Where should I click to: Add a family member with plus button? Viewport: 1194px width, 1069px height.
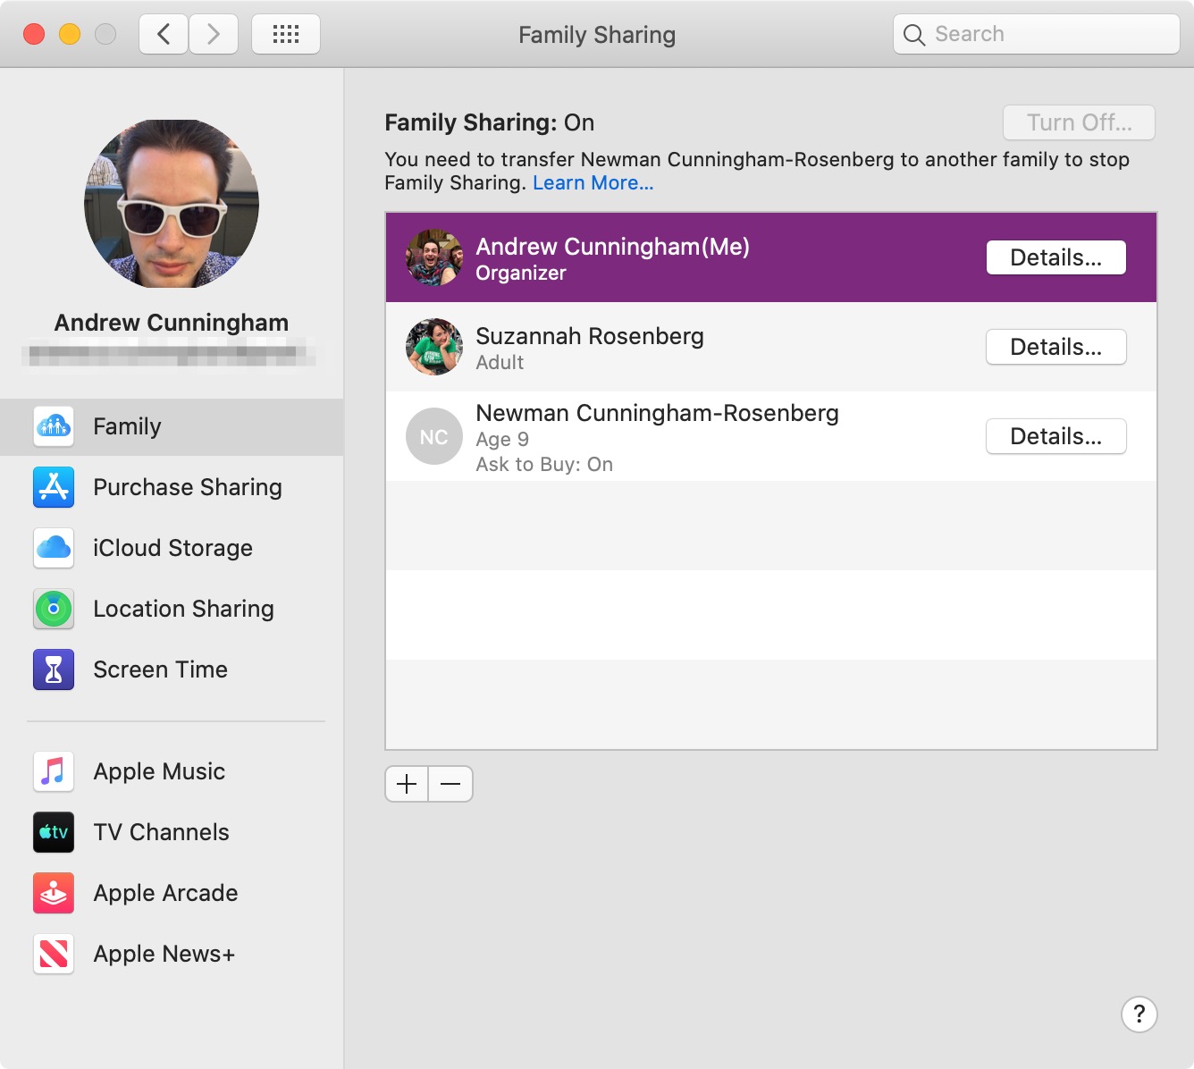[407, 784]
